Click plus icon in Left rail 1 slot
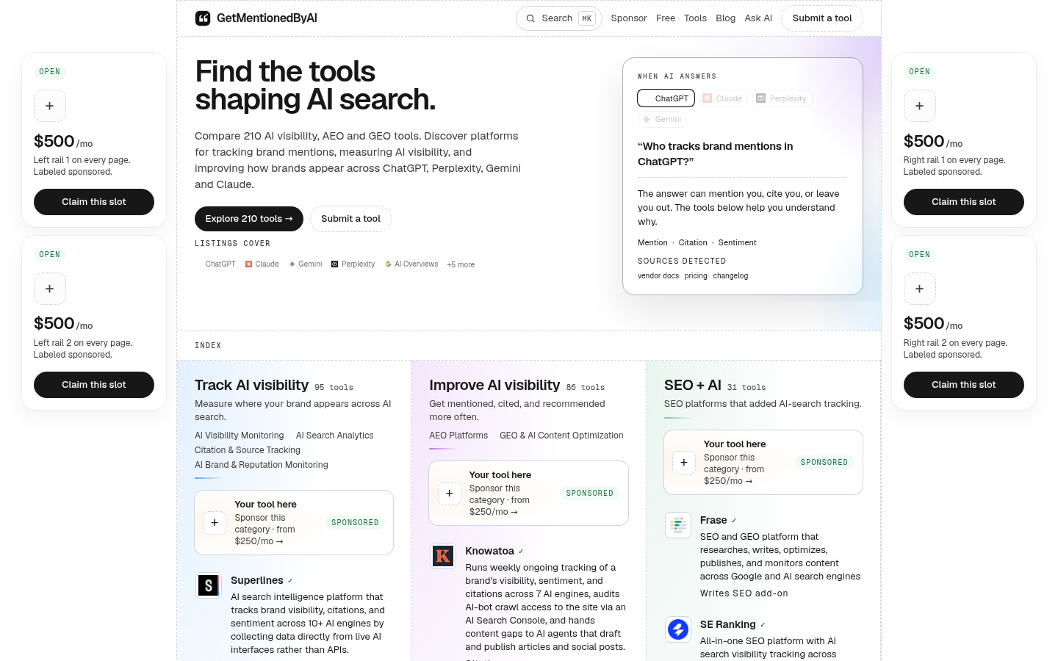 50,106
